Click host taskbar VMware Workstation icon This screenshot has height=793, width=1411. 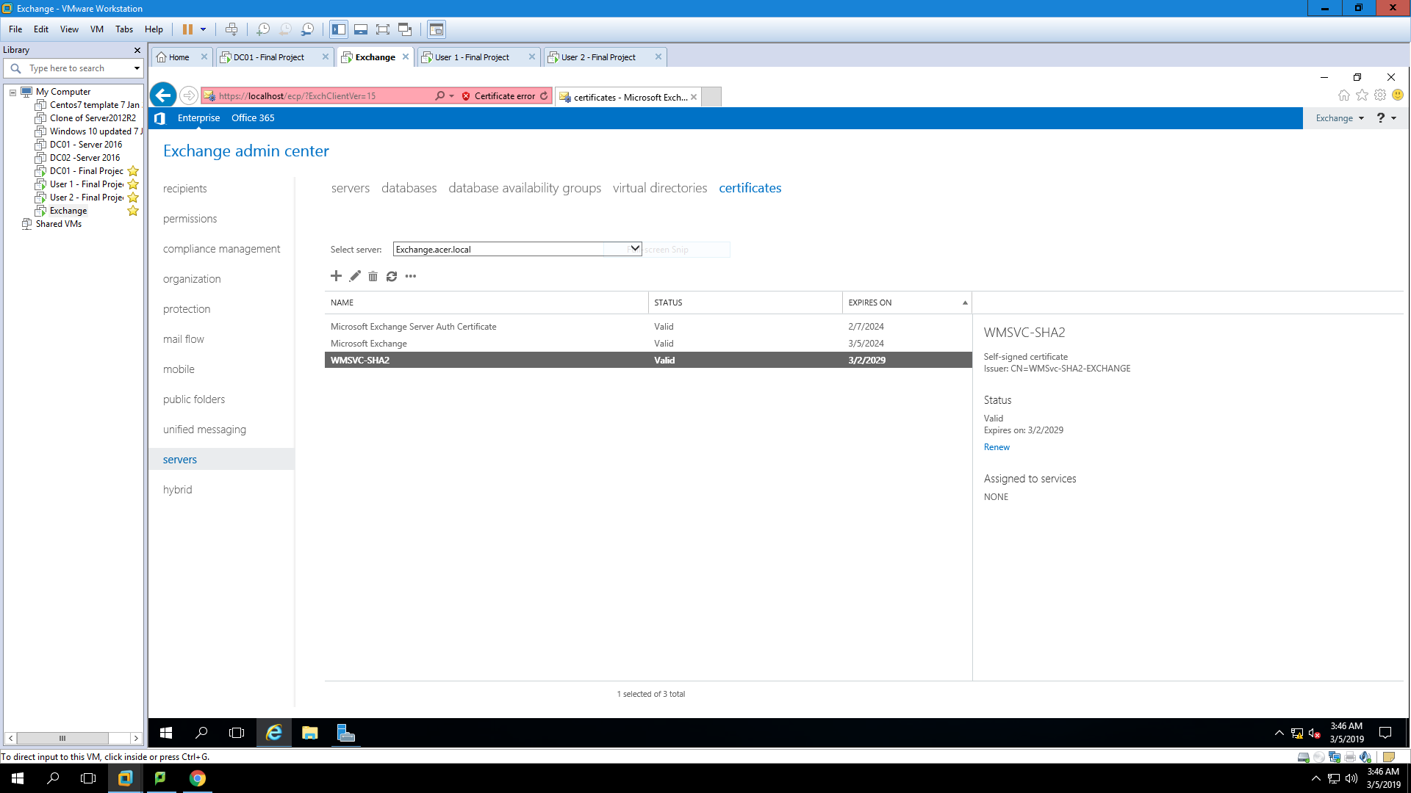point(125,778)
